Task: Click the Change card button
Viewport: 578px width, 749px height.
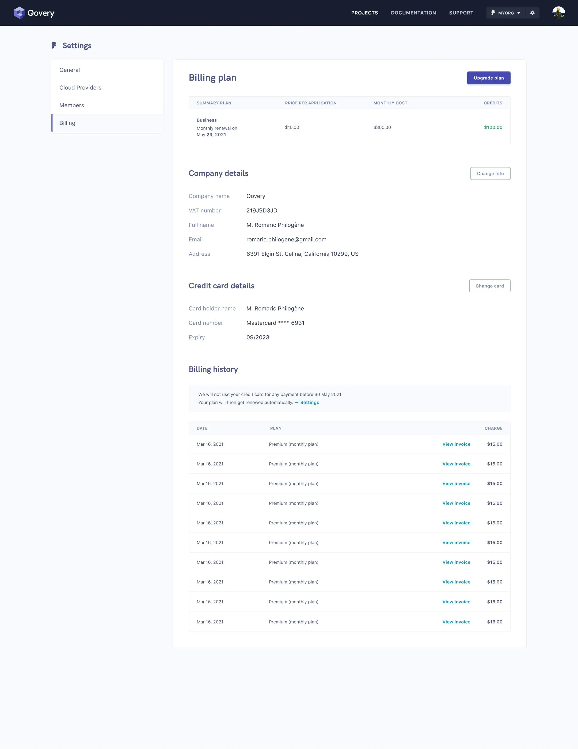Action: (x=489, y=286)
